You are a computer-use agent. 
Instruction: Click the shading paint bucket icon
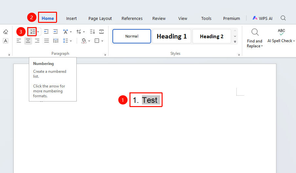click(84, 40)
